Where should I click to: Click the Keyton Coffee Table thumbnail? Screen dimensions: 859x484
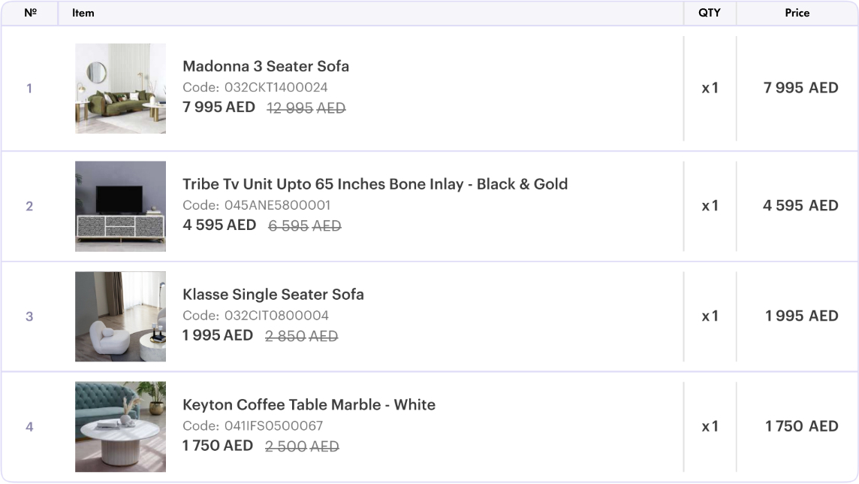coord(120,427)
